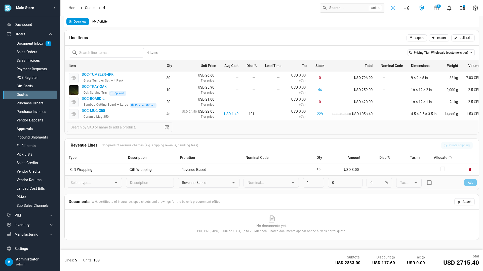Open the gift box rewards icon
The image size is (483, 271).
coord(436,8)
